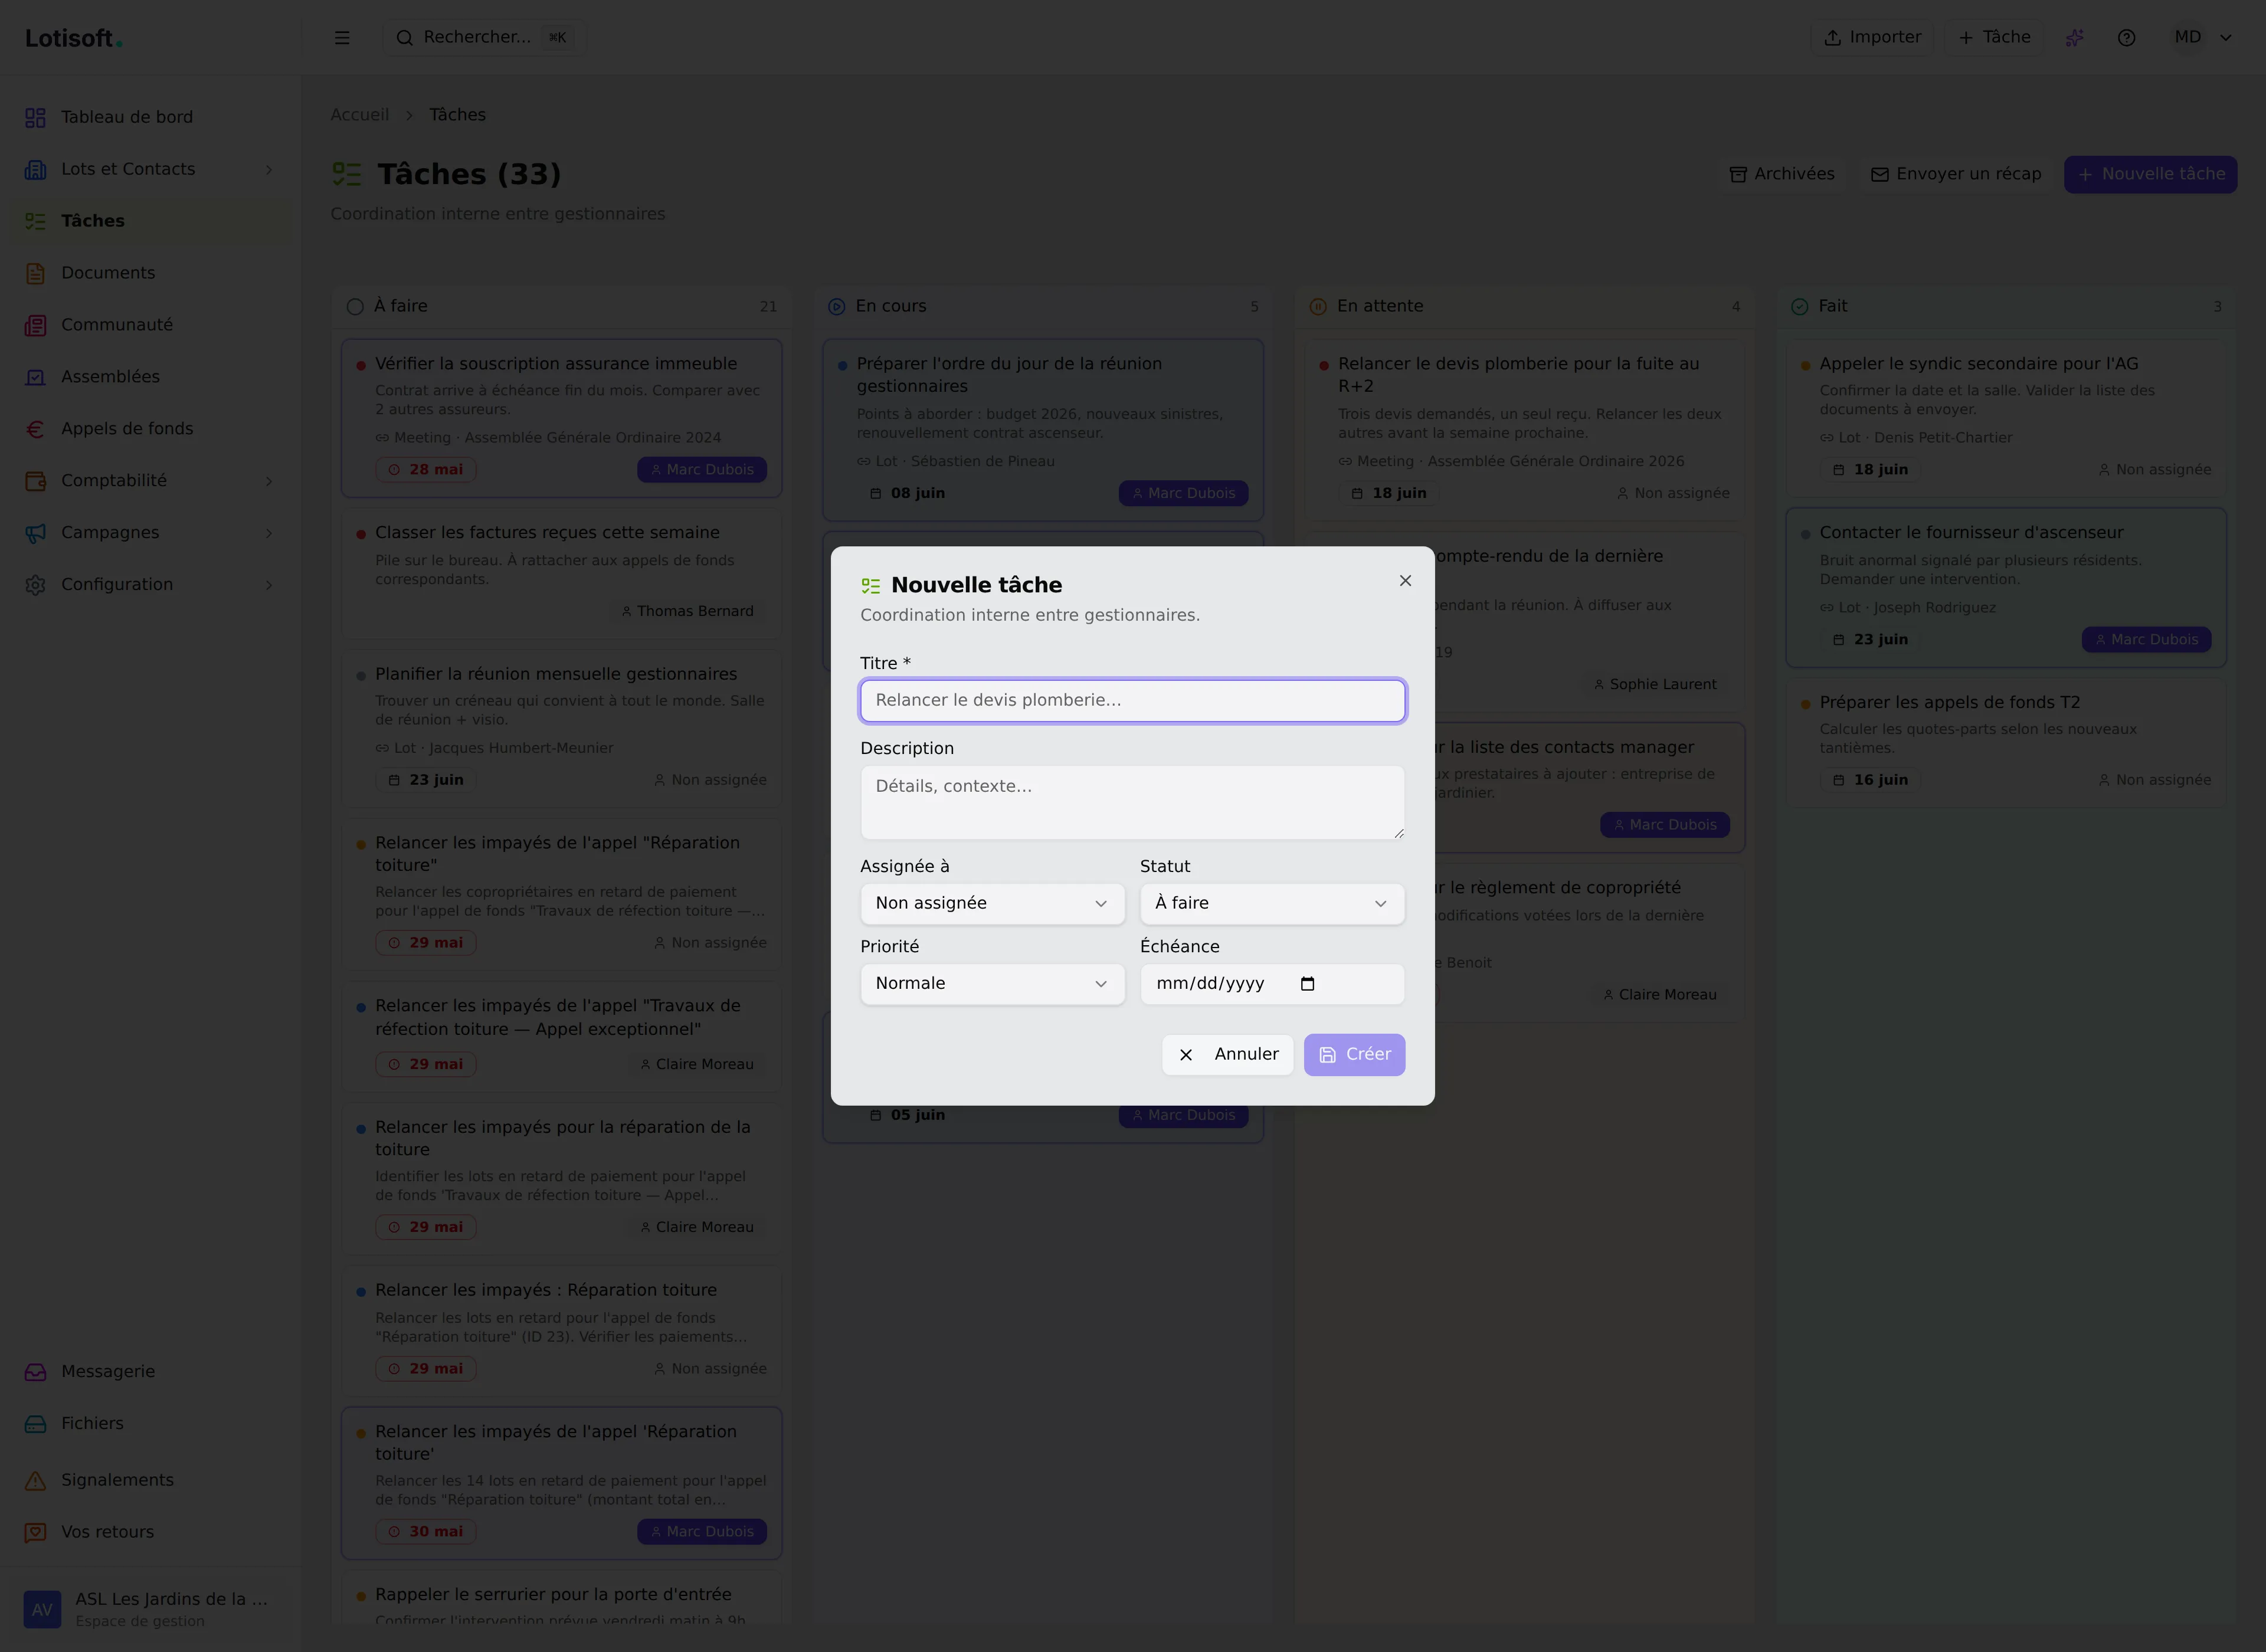The width and height of the screenshot is (2266, 1652).
Task: Open the Statut dropdown
Action: tap(1272, 904)
